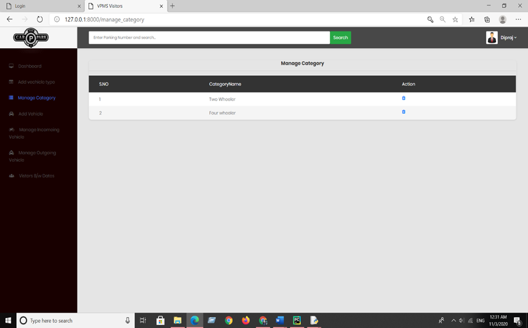
Task: Delete the Four Wheeler category
Action: 403,112
